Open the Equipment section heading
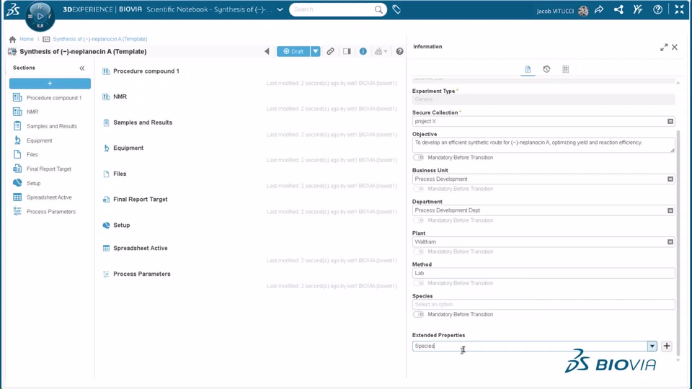 (128, 148)
